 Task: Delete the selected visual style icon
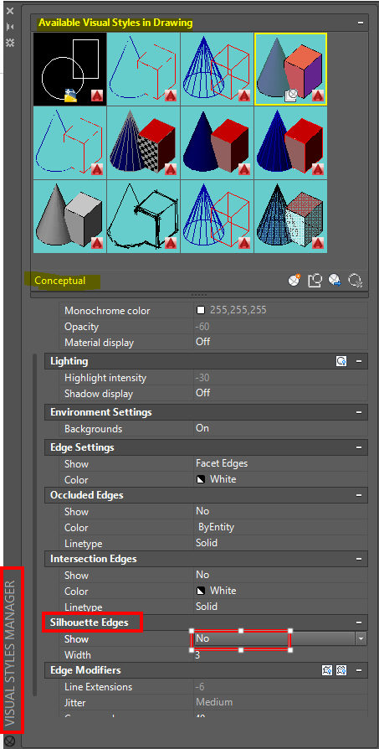pyautogui.click(x=356, y=281)
